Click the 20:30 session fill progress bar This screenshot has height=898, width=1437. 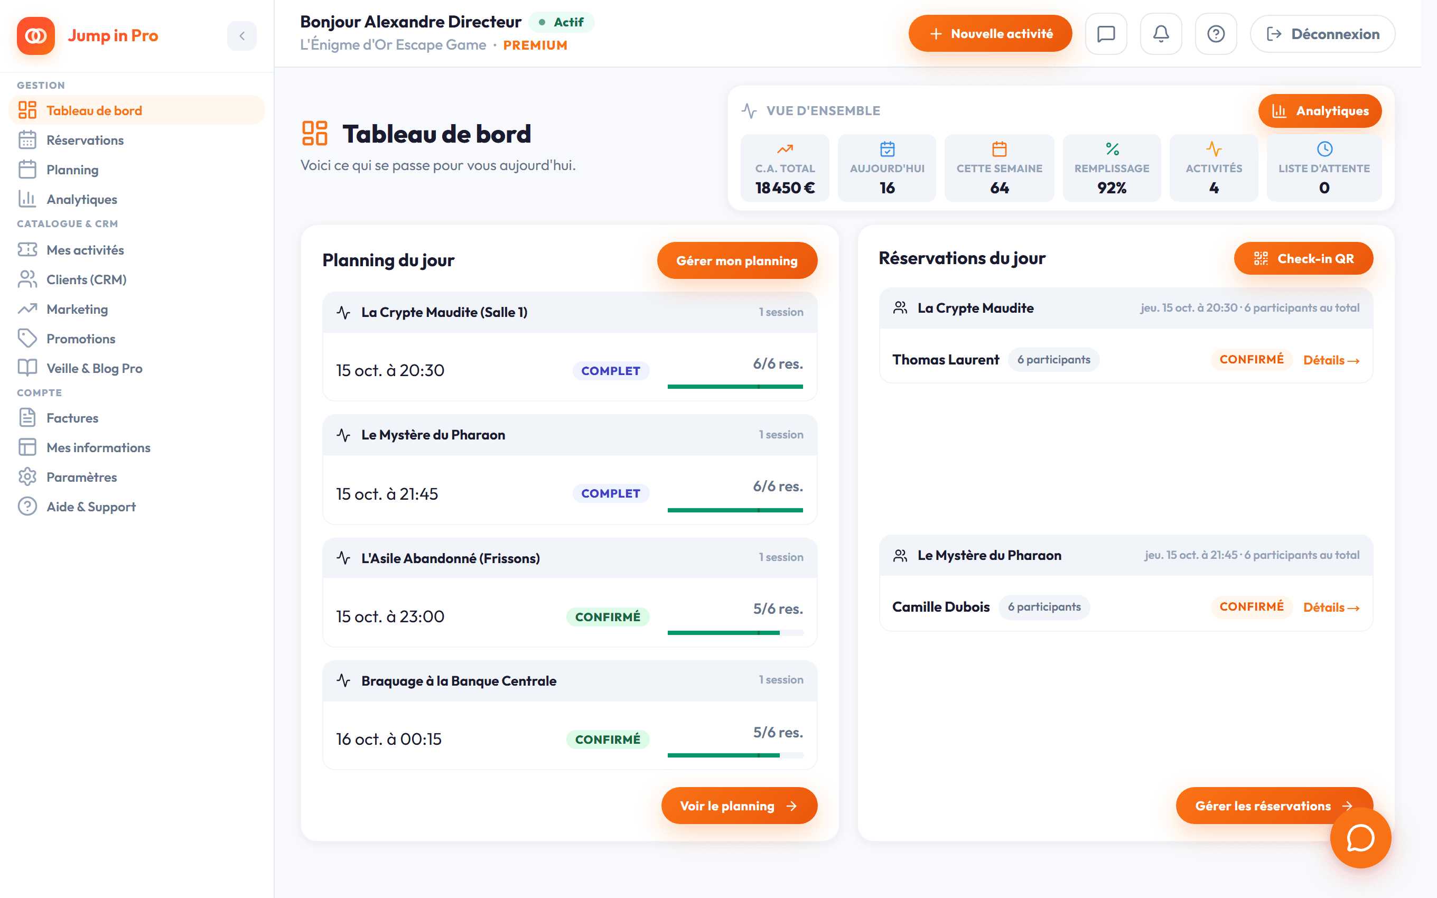click(735, 387)
